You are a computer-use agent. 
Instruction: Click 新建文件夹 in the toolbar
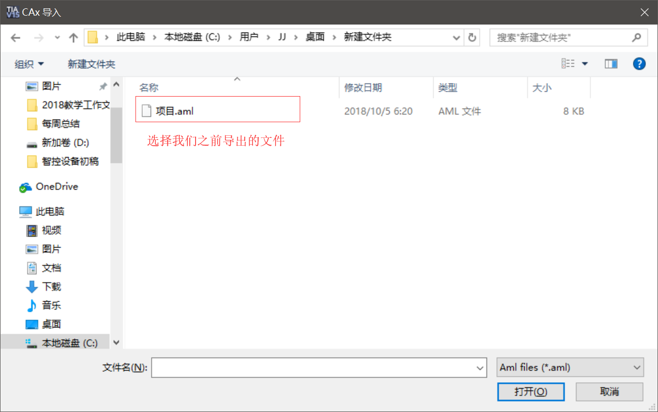(x=92, y=64)
